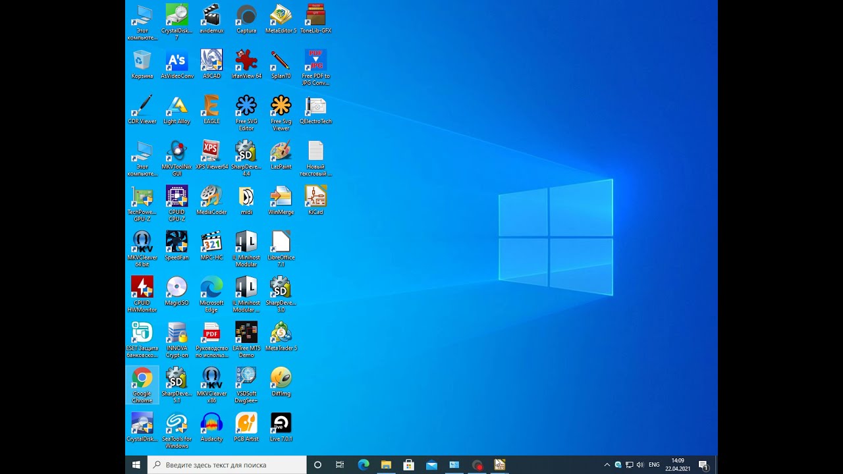Screen dimensions: 843x474
Task: Open Task View on the taskbar
Action: (340, 465)
